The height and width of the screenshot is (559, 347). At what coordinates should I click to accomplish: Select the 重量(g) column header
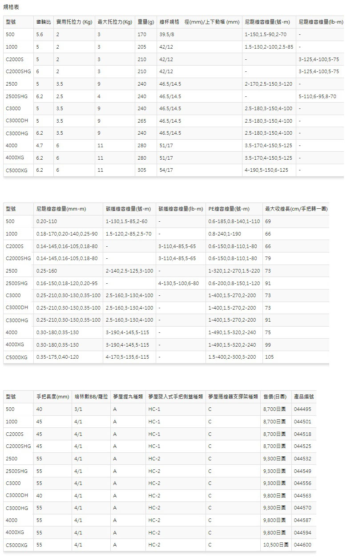click(x=146, y=22)
